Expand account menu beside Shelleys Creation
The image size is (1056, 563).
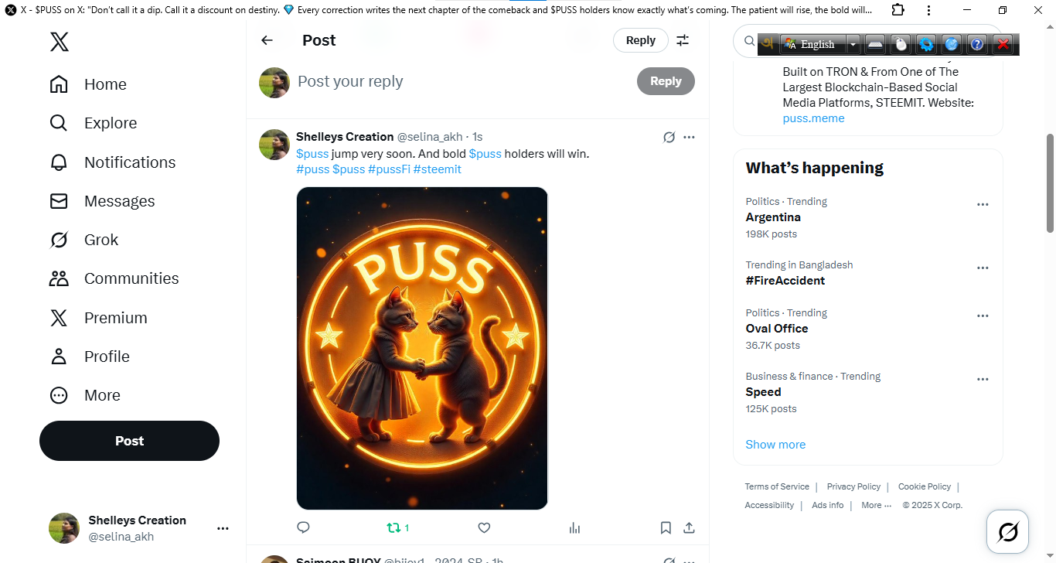223,528
